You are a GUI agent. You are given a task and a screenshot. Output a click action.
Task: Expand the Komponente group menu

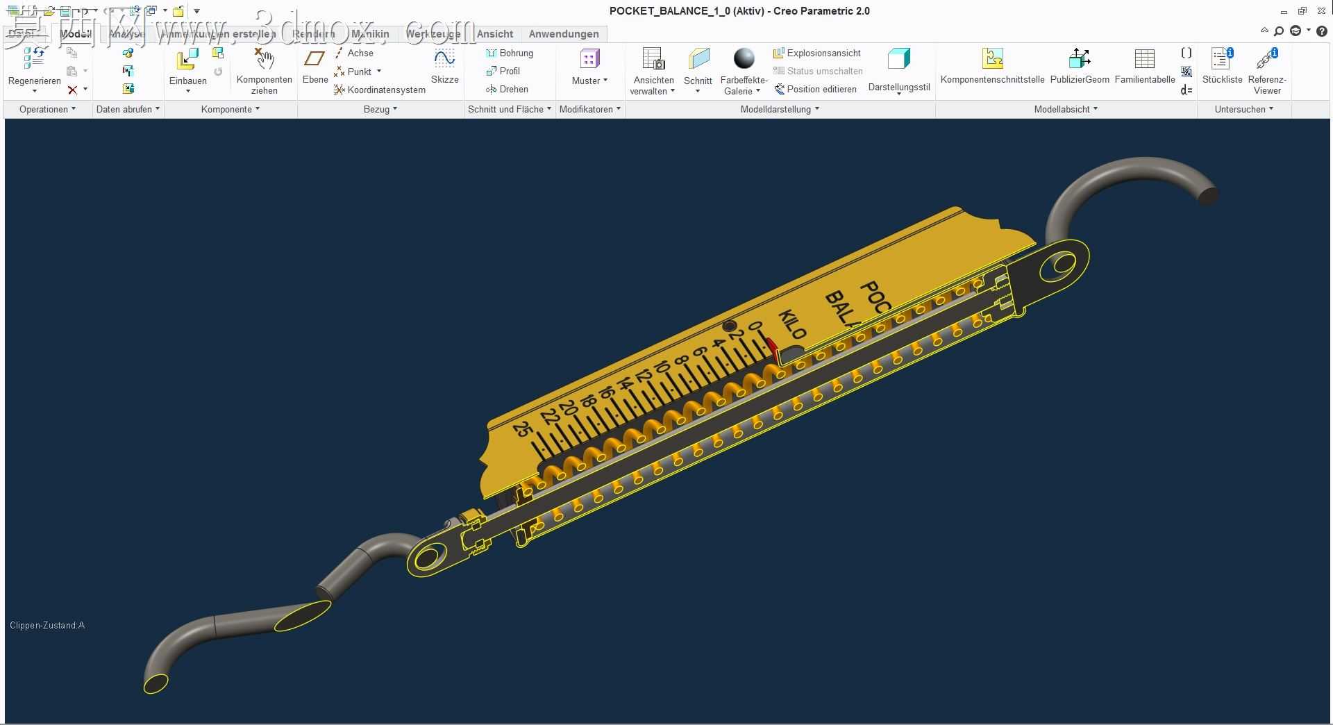tap(230, 109)
